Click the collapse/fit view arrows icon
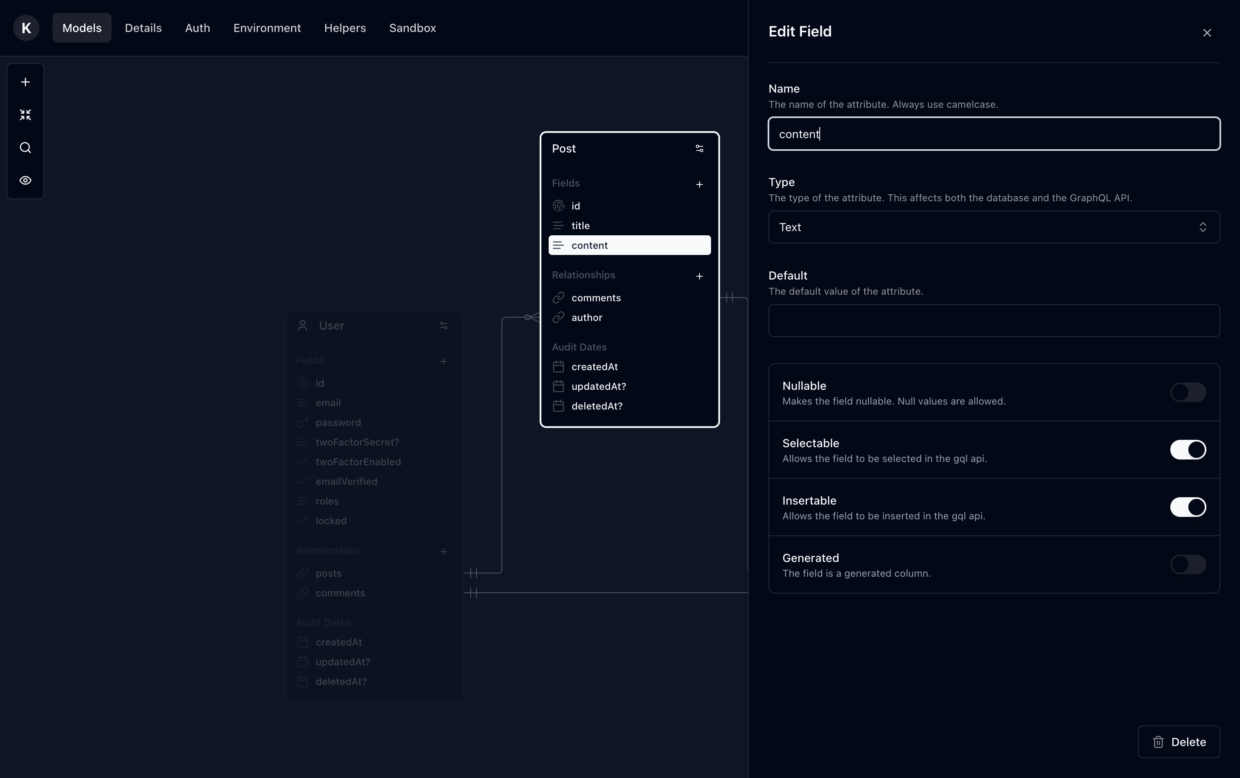This screenshot has height=778, width=1240. [25, 115]
